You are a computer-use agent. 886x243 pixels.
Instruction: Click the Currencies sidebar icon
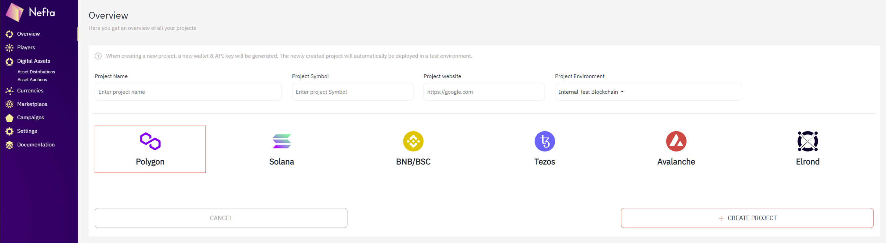(10, 91)
